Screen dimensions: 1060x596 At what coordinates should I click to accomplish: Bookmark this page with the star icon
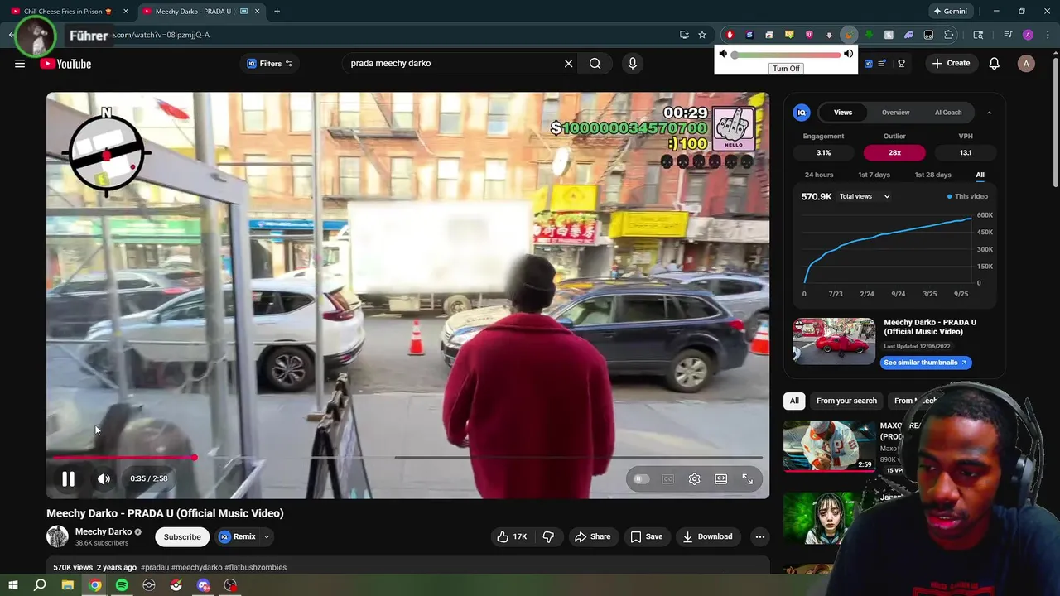[x=702, y=35]
